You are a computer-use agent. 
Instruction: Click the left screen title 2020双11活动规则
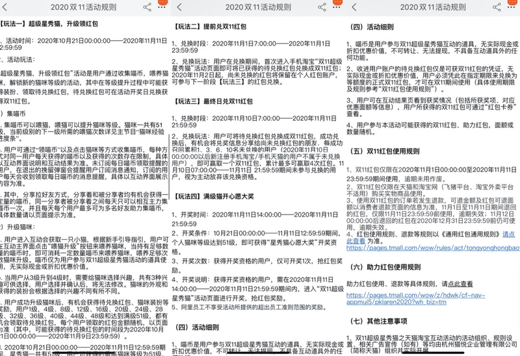[83, 7]
